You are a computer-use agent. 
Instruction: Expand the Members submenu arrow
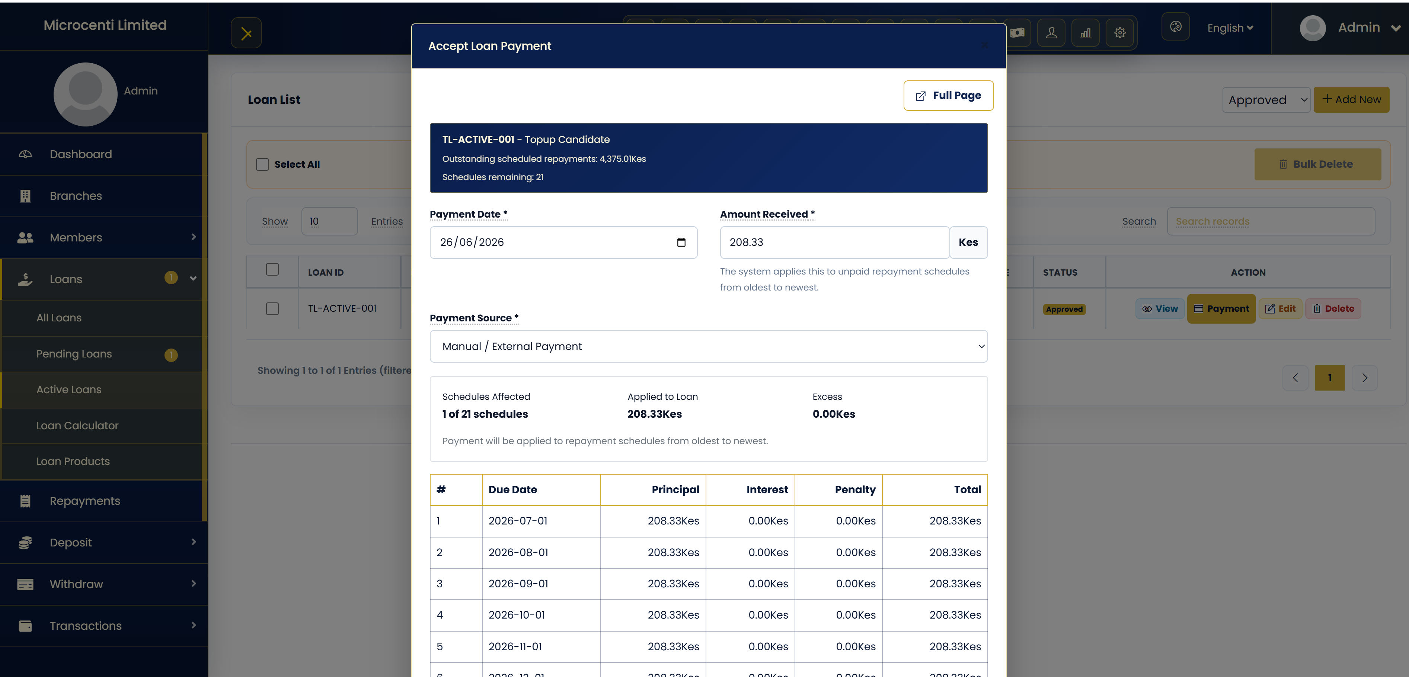pos(194,237)
